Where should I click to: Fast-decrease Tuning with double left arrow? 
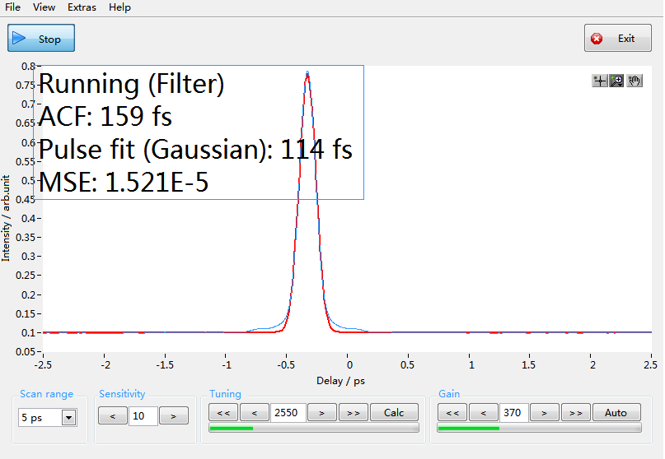(x=224, y=413)
